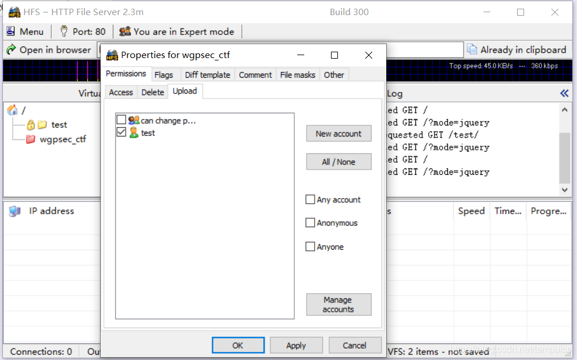The image size is (577, 360).
Task: Switch to the Permissions tab
Action: [x=126, y=74]
